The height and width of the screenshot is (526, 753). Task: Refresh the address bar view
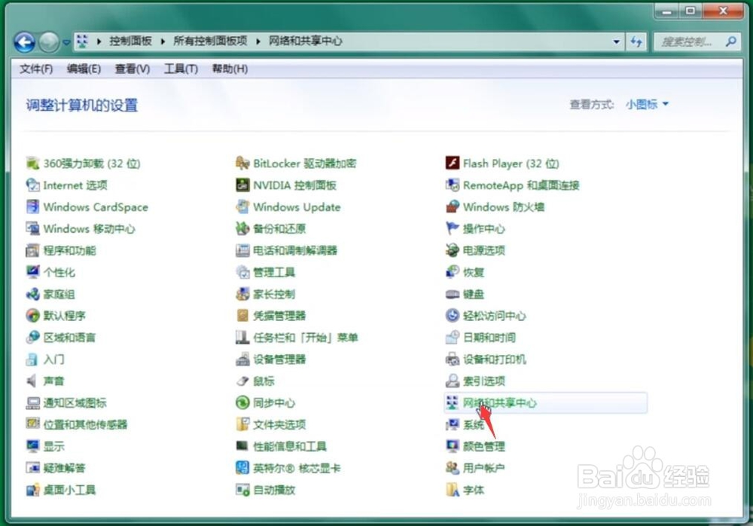click(x=636, y=42)
